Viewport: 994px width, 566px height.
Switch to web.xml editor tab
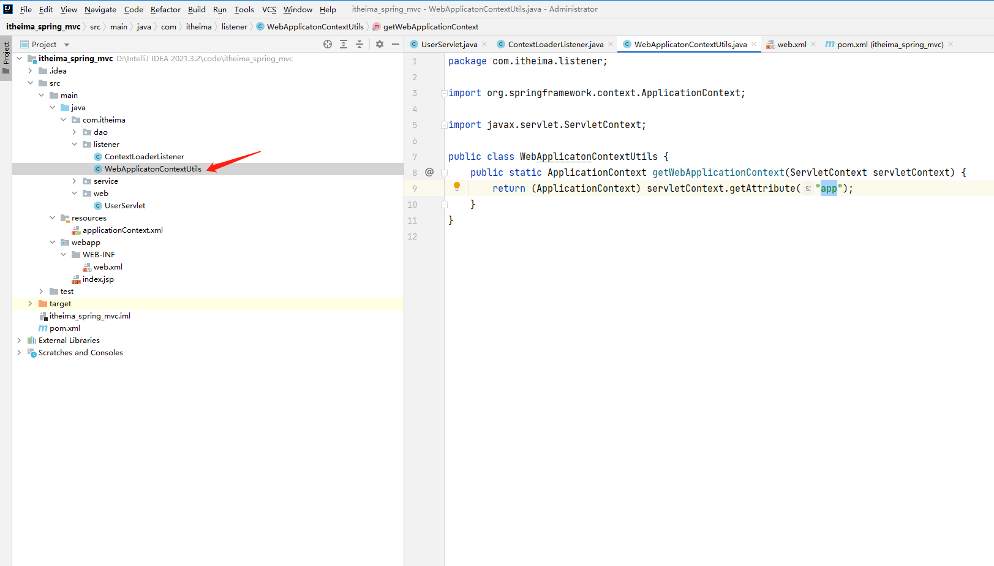tap(792, 44)
